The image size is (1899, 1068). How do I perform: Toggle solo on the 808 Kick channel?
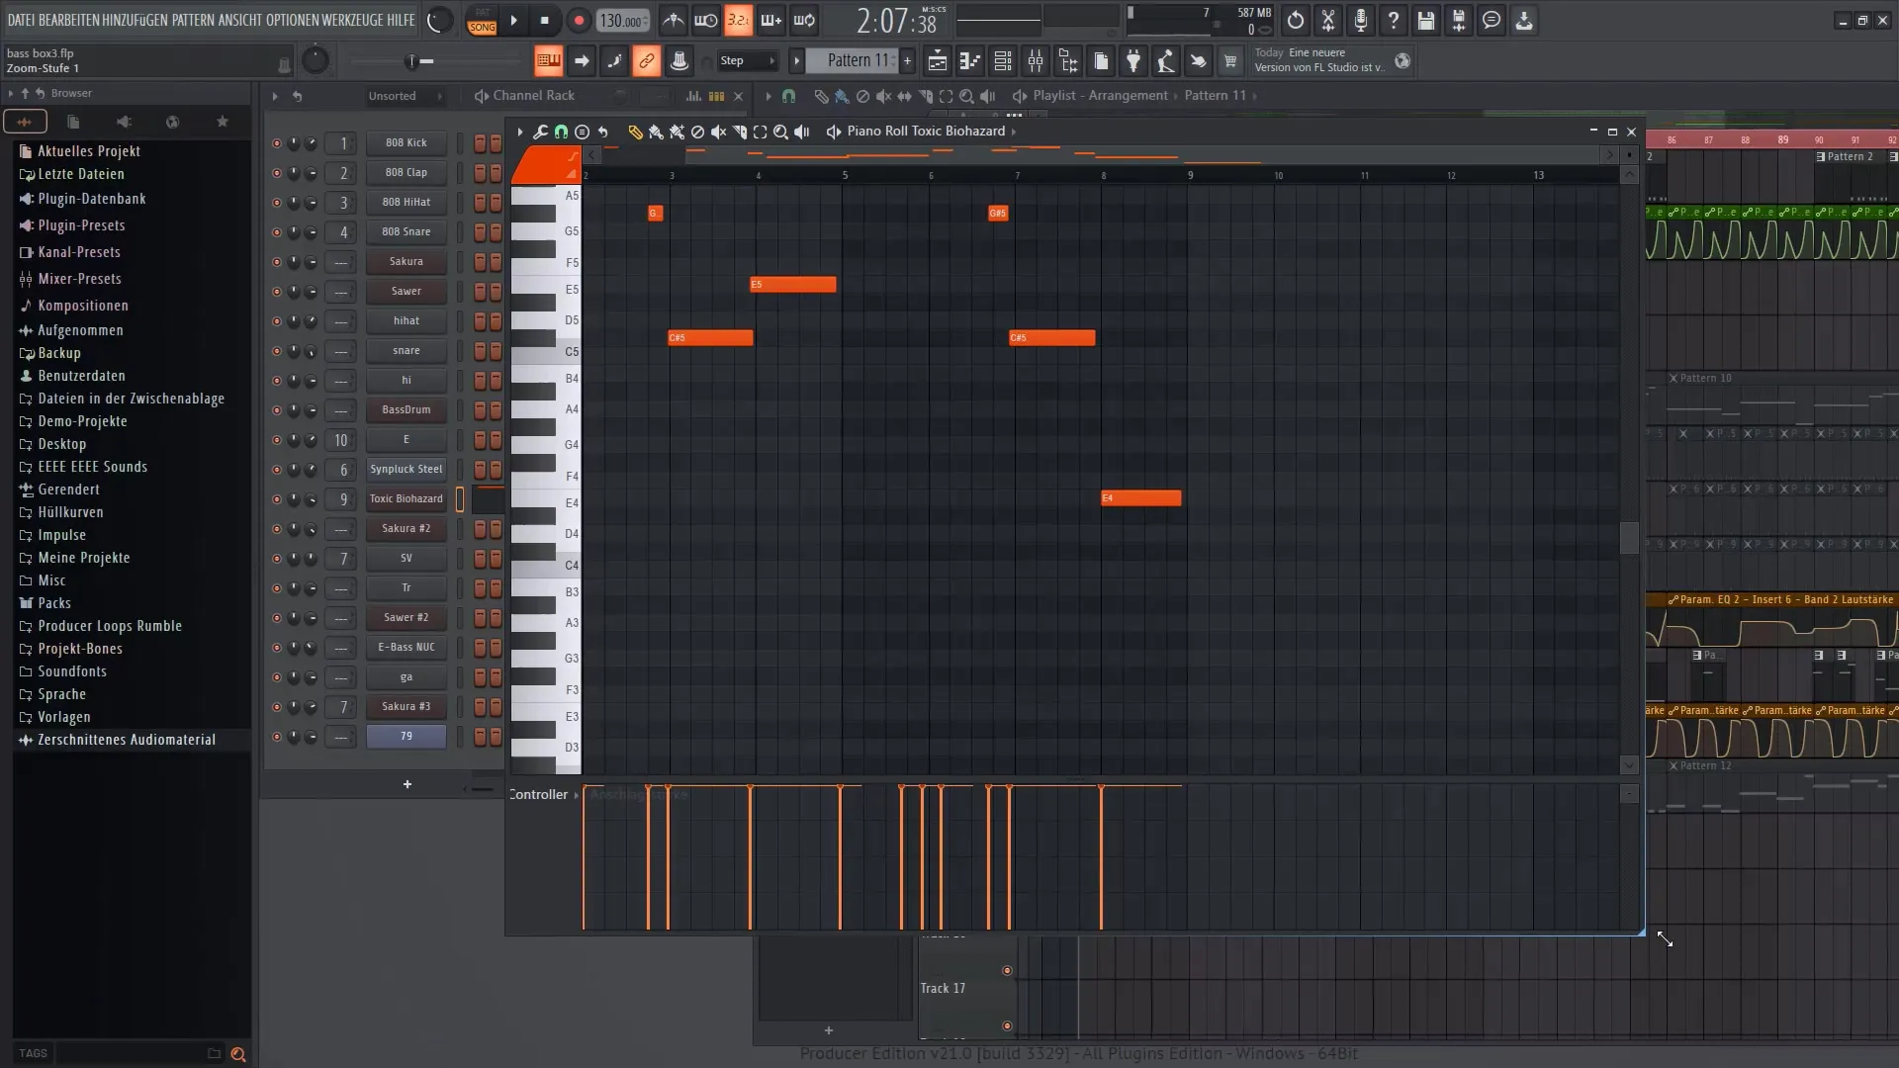275,142
